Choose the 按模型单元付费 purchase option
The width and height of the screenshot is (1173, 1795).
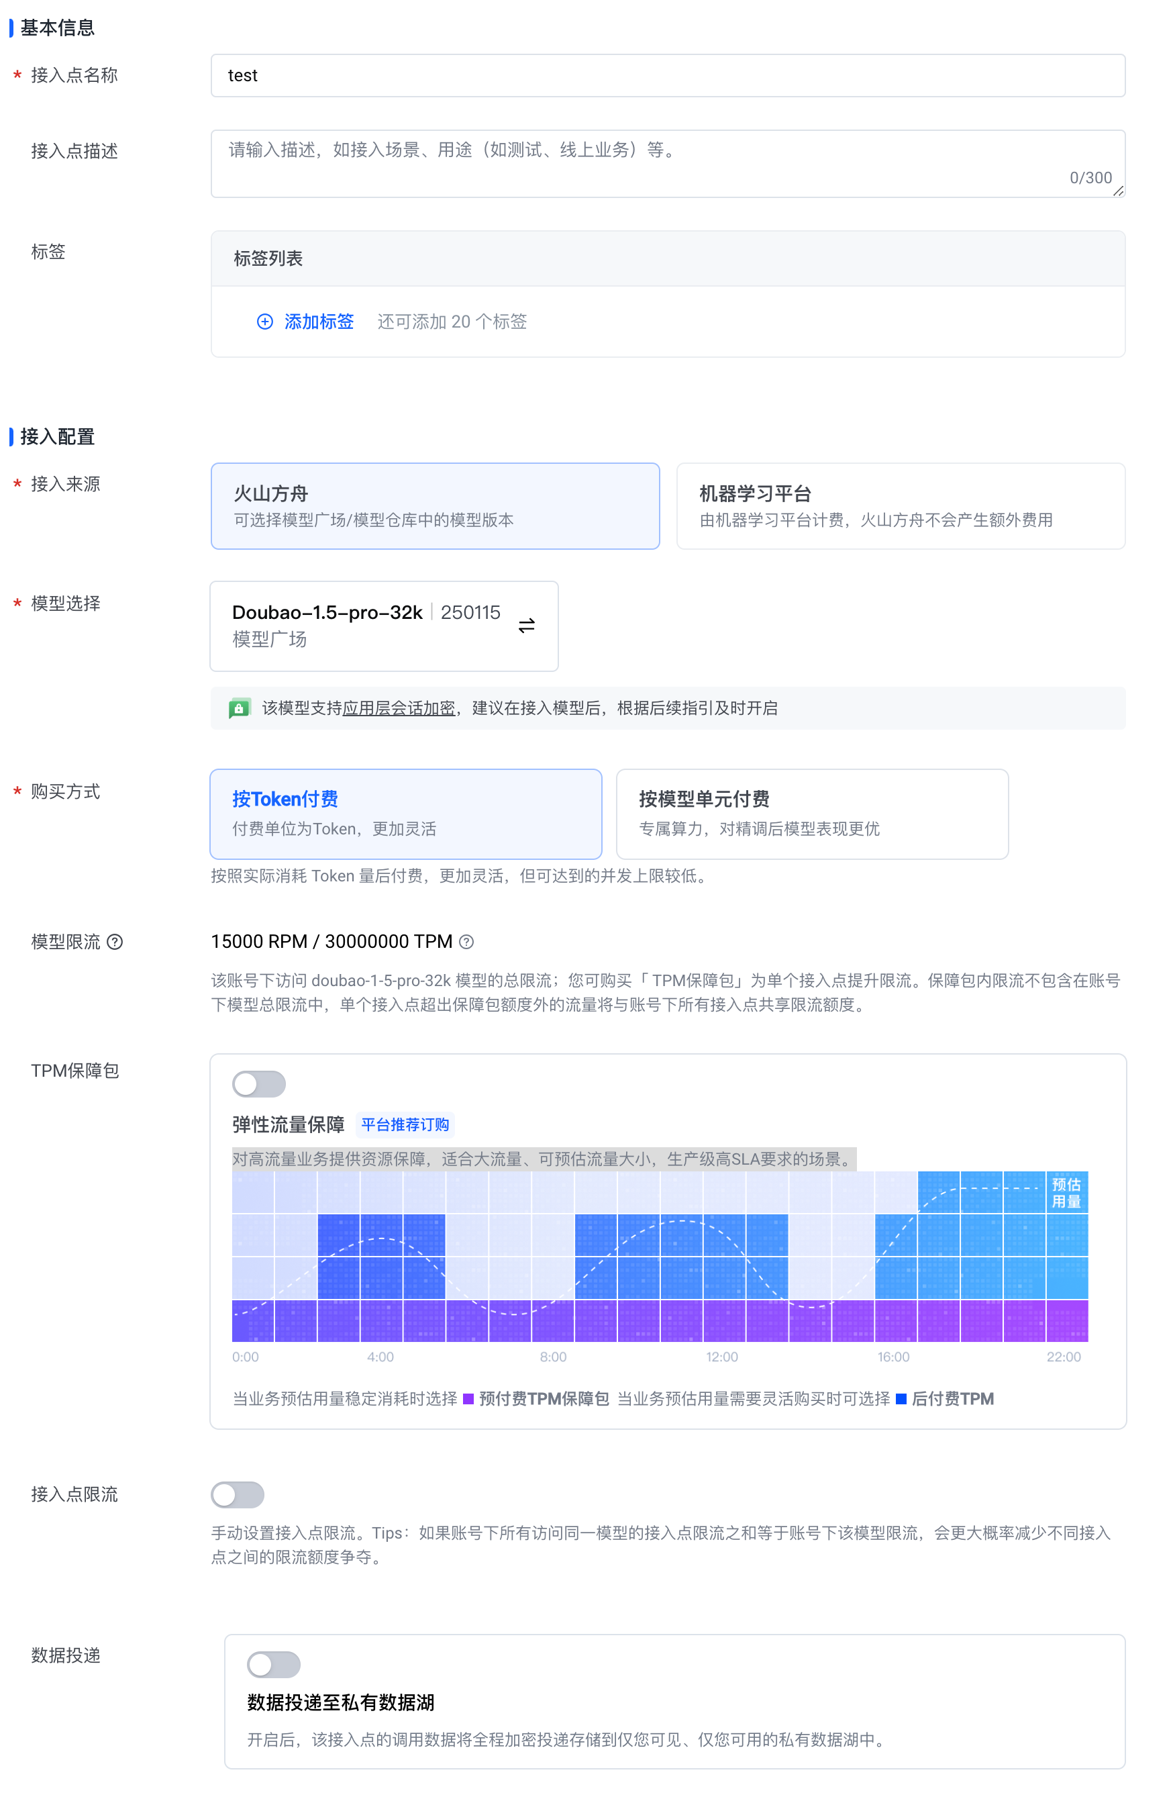tap(812, 814)
